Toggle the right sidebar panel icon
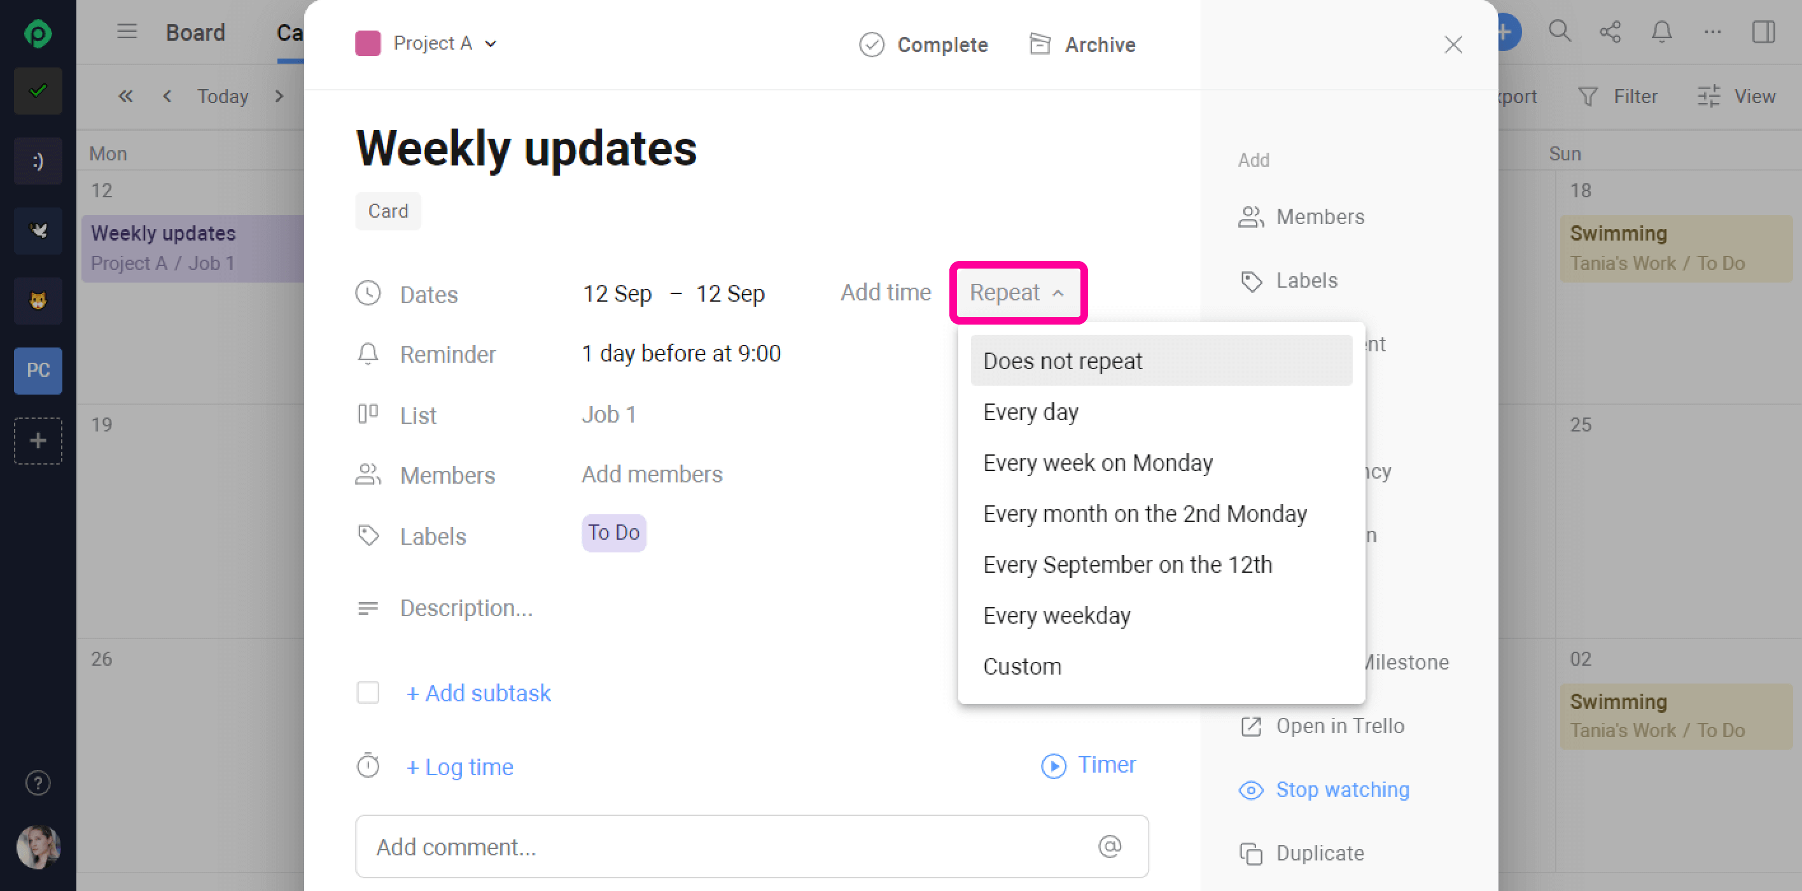 click(1763, 31)
